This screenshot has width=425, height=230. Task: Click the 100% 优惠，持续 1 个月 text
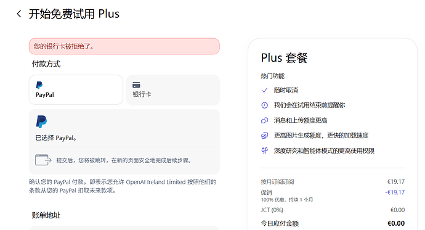287,200
